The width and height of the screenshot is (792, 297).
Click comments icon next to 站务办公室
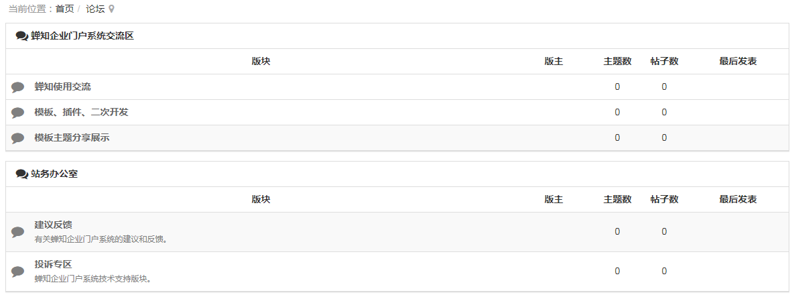[x=21, y=174]
